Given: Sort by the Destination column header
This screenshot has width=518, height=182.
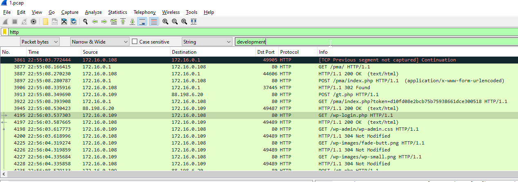Looking at the screenshot, I should 213,52.
